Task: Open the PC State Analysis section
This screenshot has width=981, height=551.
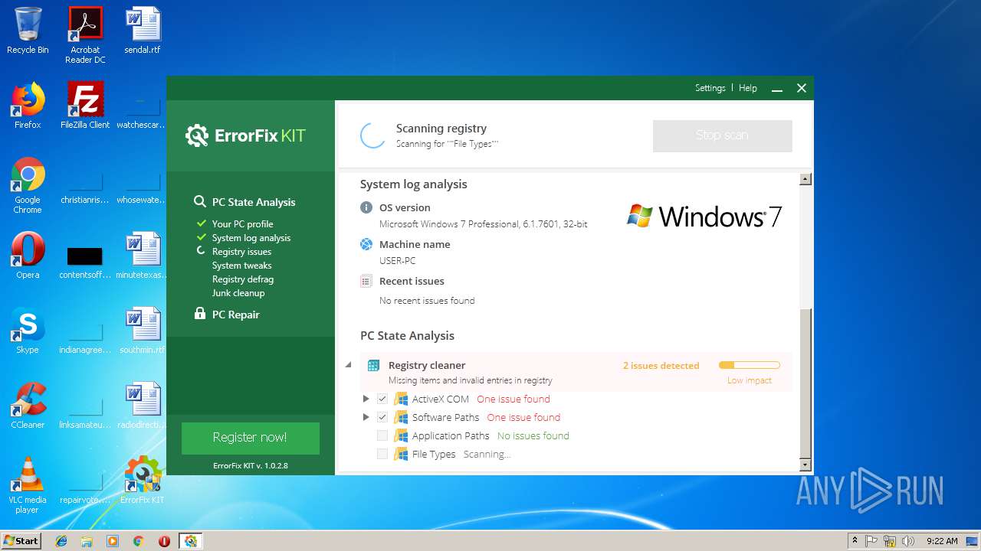Action: coord(254,202)
